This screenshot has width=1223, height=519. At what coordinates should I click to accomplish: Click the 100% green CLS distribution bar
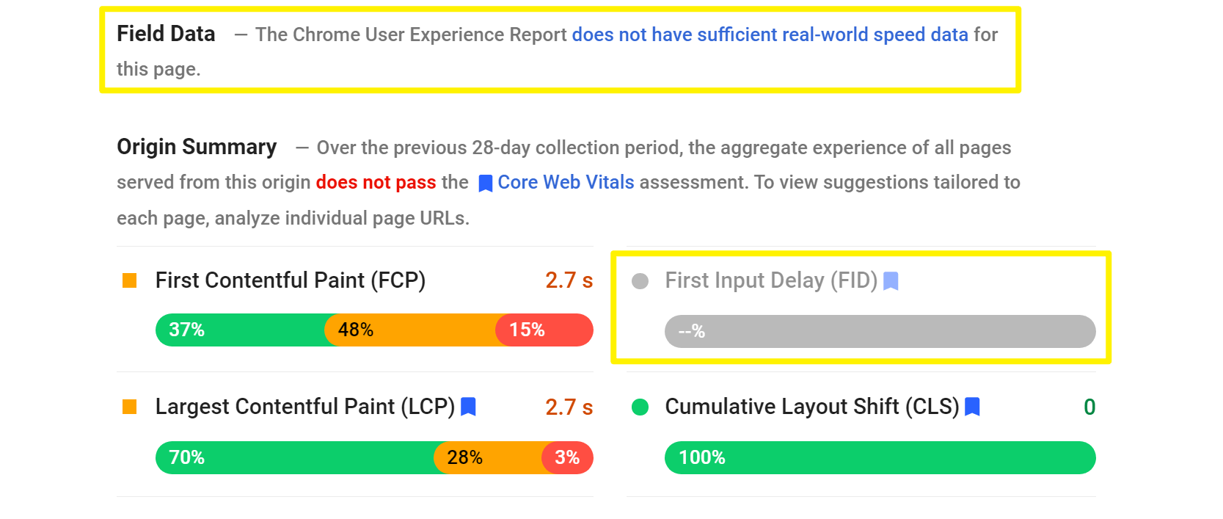(880, 457)
